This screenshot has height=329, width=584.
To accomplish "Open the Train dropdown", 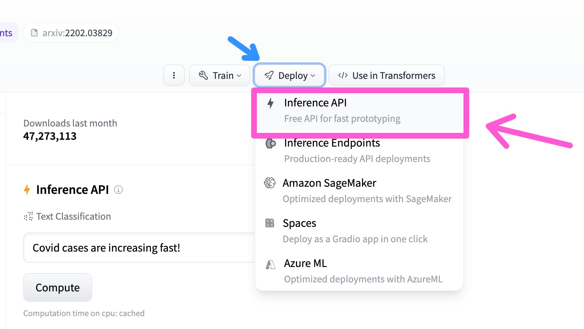I will [220, 75].
